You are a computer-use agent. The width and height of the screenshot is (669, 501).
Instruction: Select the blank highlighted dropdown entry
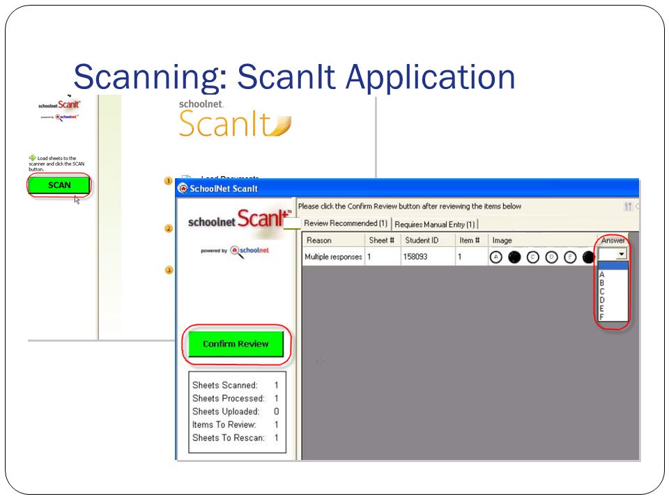coord(613,266)
